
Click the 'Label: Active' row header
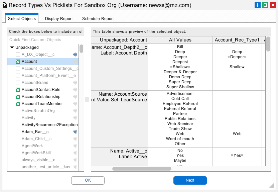(133, 157)
